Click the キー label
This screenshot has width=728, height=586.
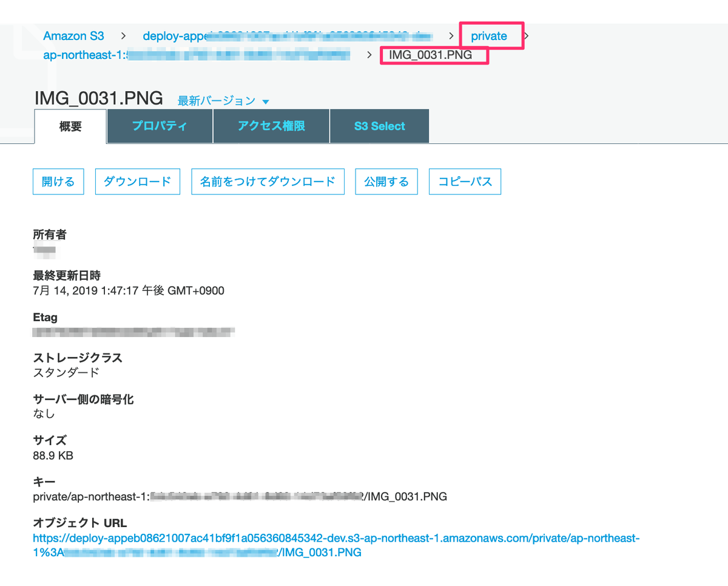(44, 482)
